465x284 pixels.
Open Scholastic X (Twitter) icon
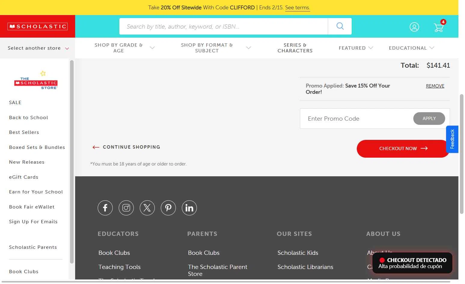(147, 208)
